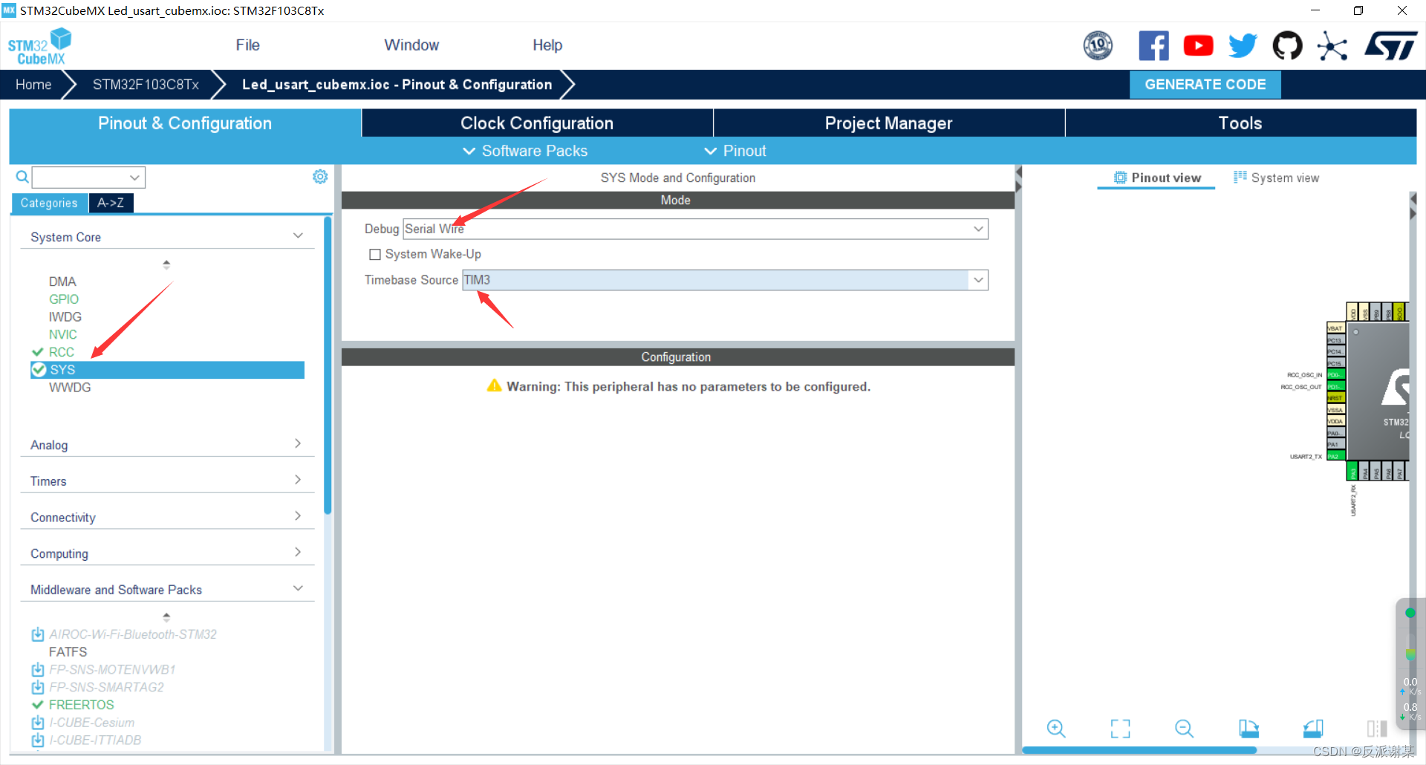
Task: Select GPIO in System Core list
Action: coord(64,299)
